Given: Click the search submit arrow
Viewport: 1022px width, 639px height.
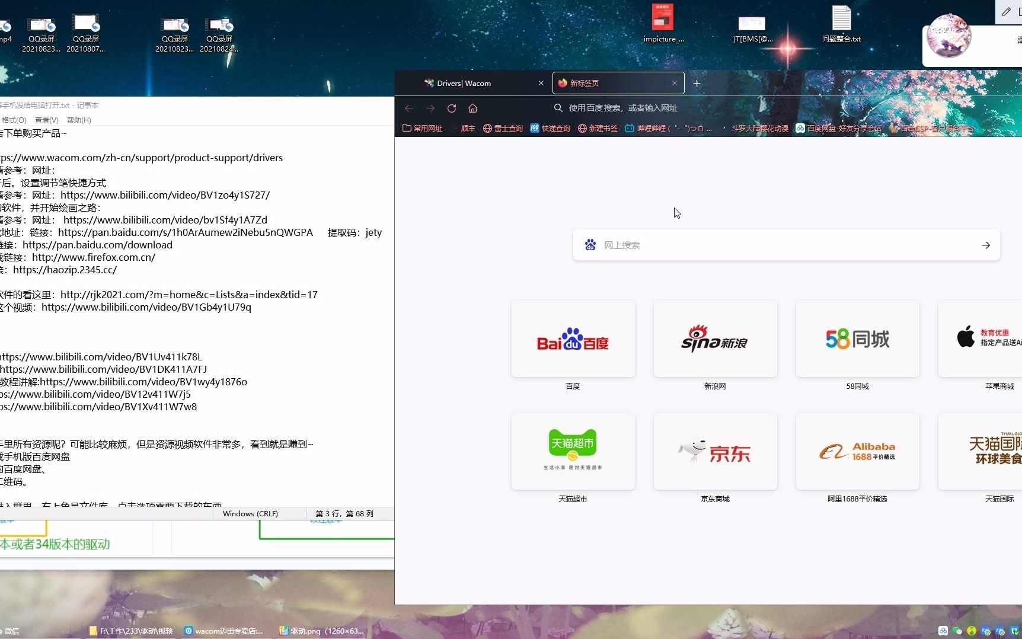Looking at the screenshot, I should (x=985, y=245).
